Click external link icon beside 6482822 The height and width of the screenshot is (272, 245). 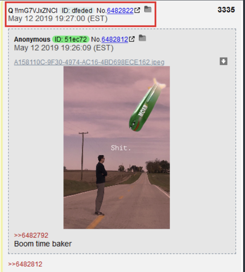tap(137, 10)
